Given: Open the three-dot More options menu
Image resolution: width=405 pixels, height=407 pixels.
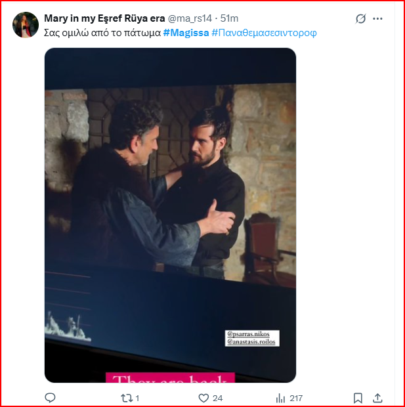Looking at the screenshot, I should [x=377, y=19].
